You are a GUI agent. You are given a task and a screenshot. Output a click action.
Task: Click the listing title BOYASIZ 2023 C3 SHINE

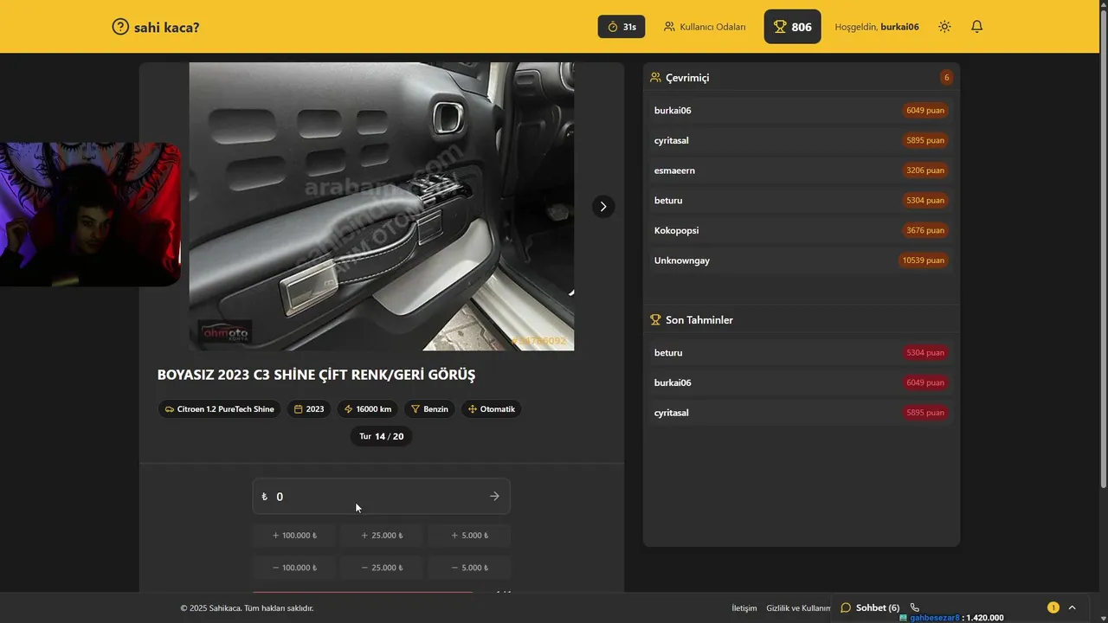tap(316, 375)
